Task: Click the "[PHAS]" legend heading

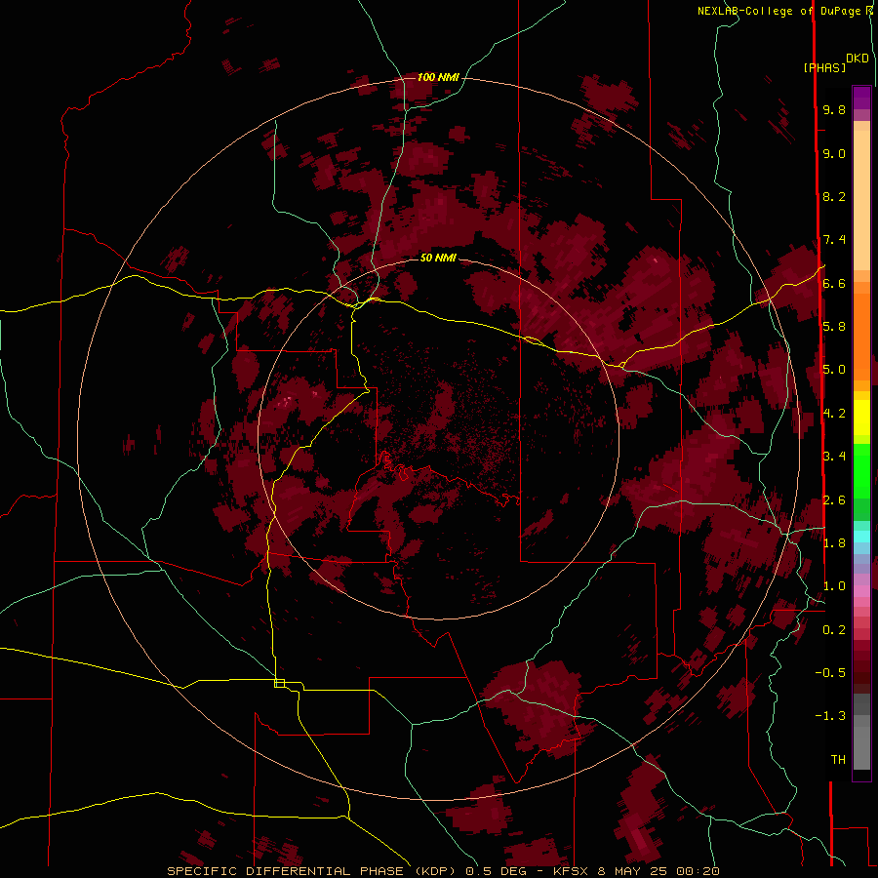Action: coord(824,67)
